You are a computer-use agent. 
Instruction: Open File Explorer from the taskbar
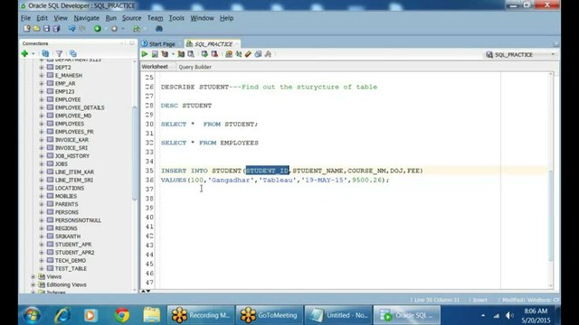click(x=151, y=315)
